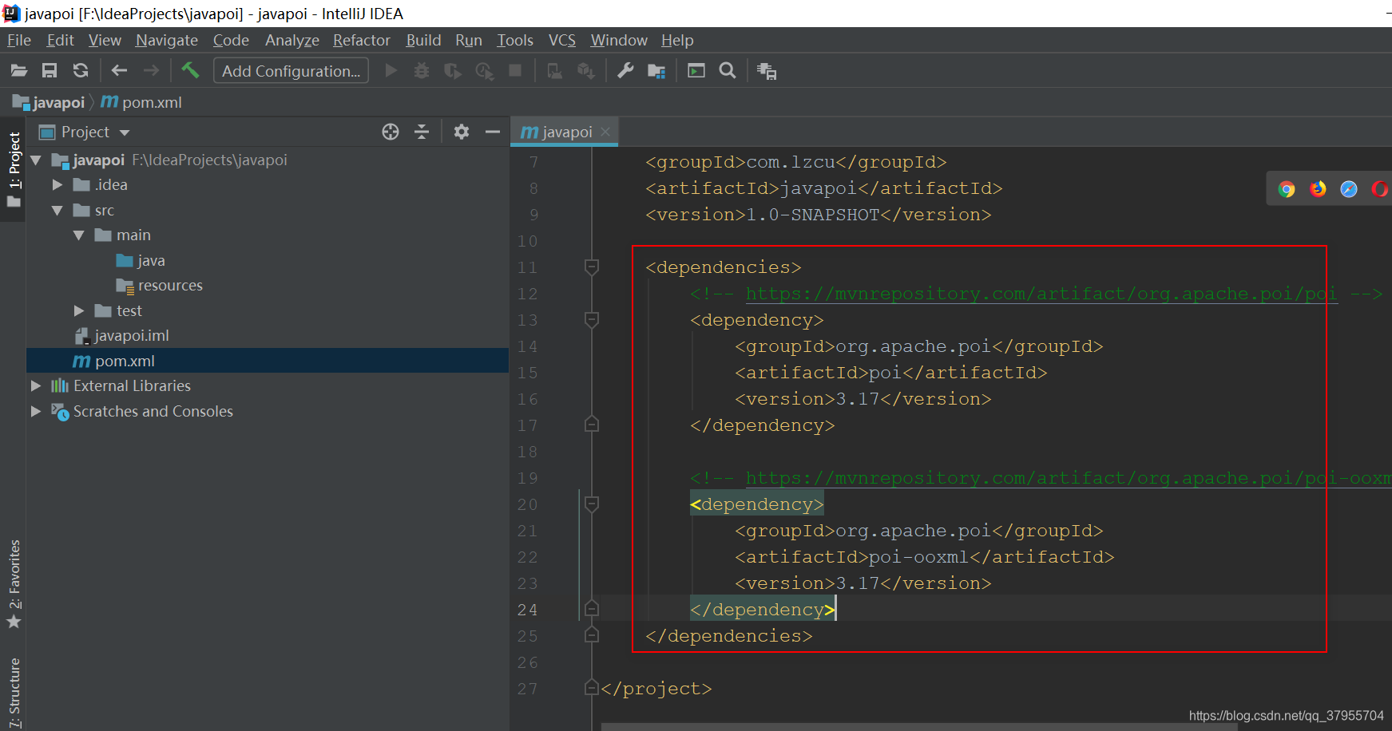The height and width of the screenshot is (731, 1392).
Task: Open in Chrome browser icon
Action: click(1287, 189)
